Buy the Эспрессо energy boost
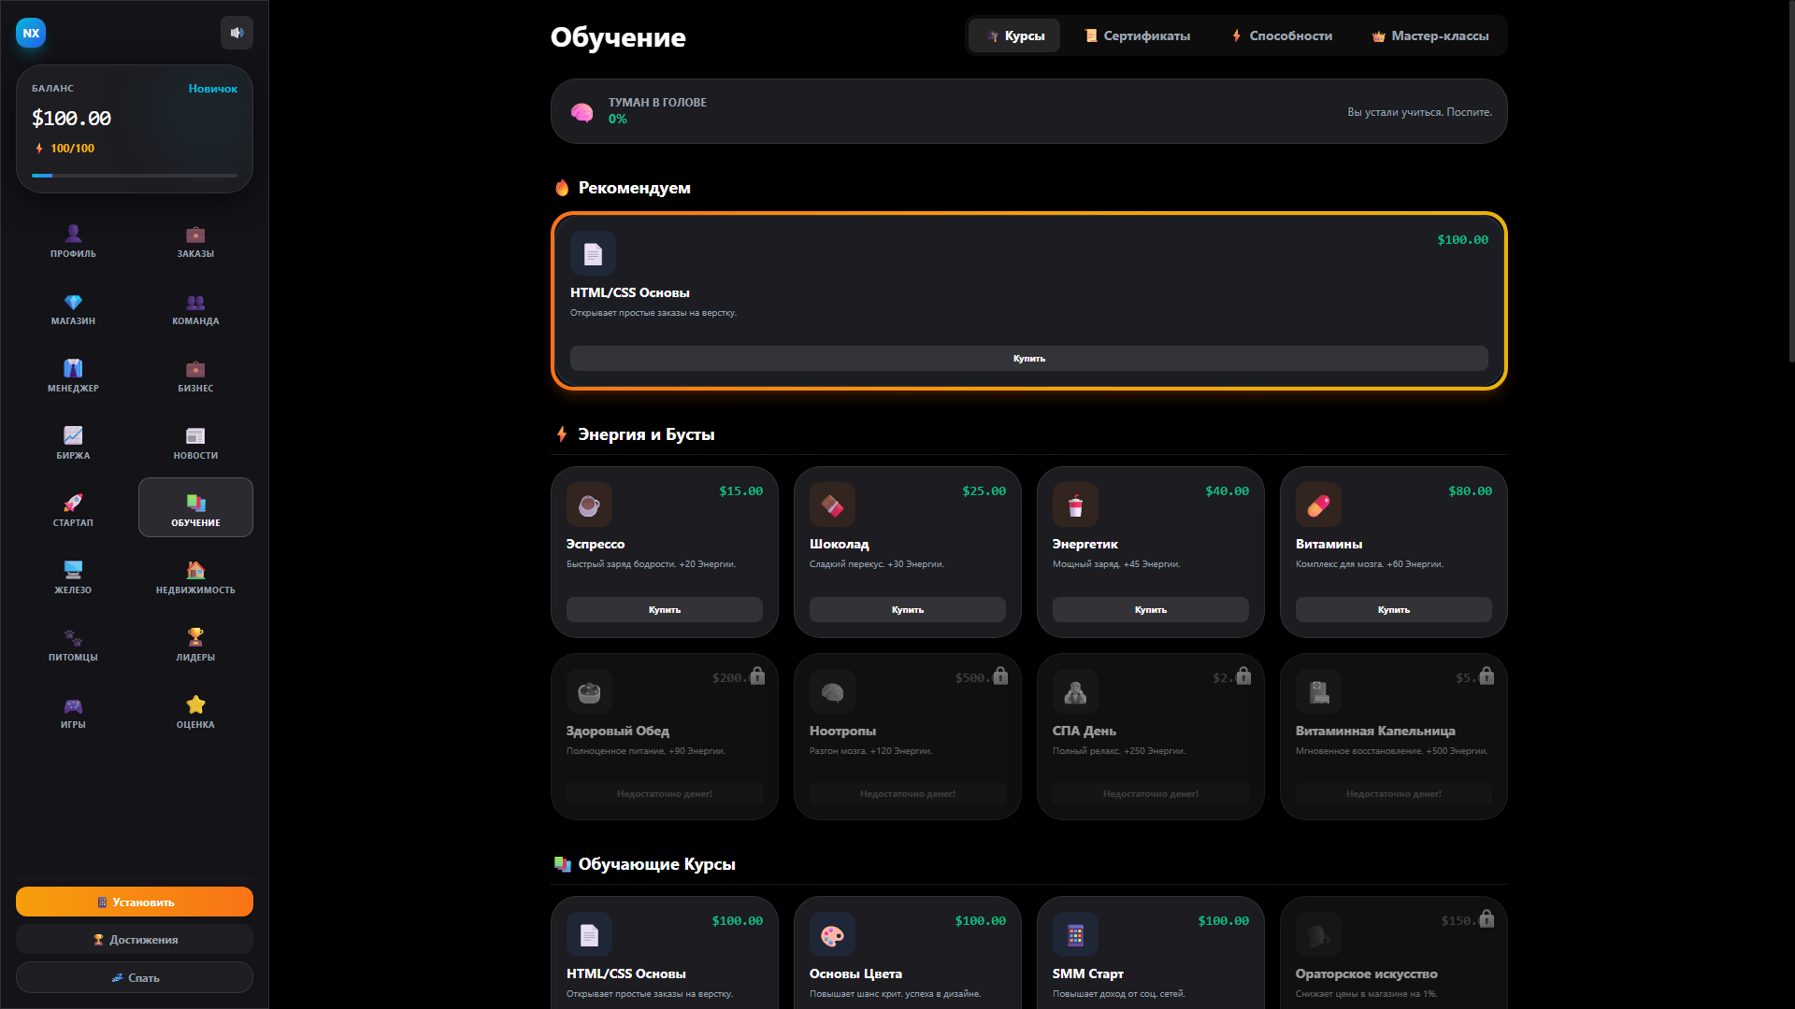Image resolution: width=1795 pixels, height=1009 pixels. (x=664, y=609)
